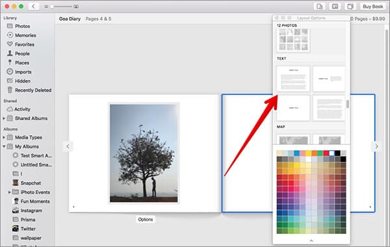This screenshot has width=390, height=247.
Task: Open the Recently Deleted trash icon
Action: 10,90
